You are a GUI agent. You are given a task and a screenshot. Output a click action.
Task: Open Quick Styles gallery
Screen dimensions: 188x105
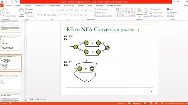[146, 13]
